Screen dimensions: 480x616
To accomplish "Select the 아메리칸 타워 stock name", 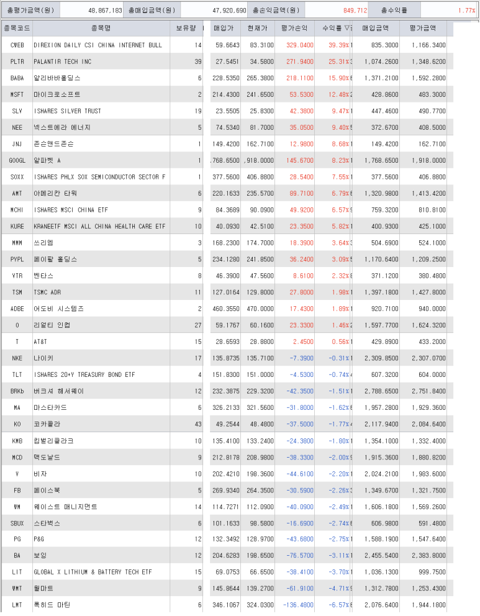I will point(55,194).
